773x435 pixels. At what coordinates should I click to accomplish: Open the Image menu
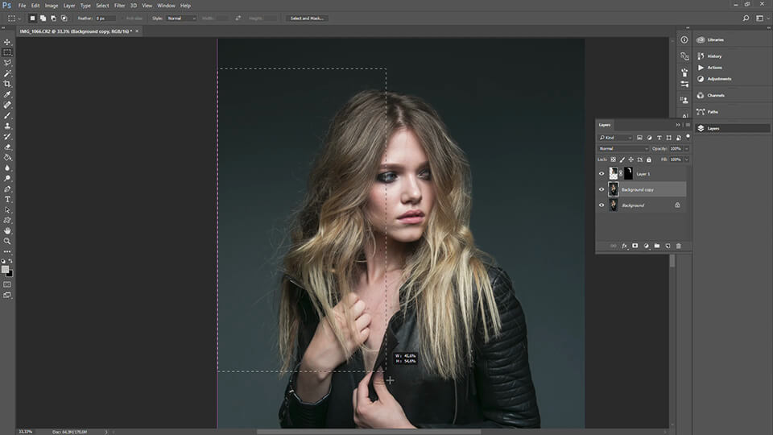click(52, 6)
